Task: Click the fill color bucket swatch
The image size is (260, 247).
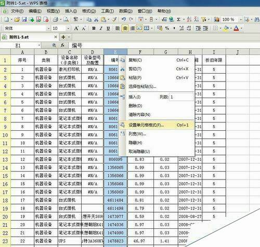Action: (x=226, y=29)
